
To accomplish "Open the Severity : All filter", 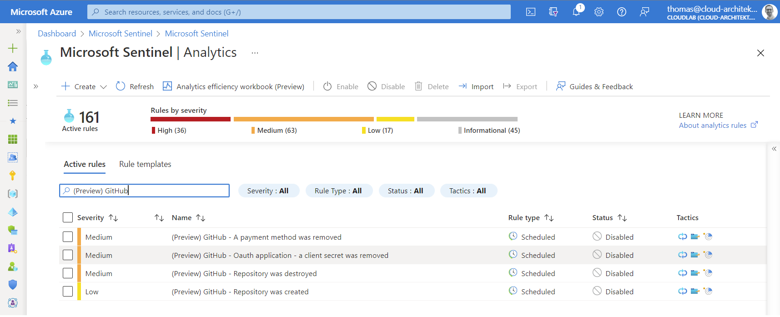I will (x=268, y=191).
